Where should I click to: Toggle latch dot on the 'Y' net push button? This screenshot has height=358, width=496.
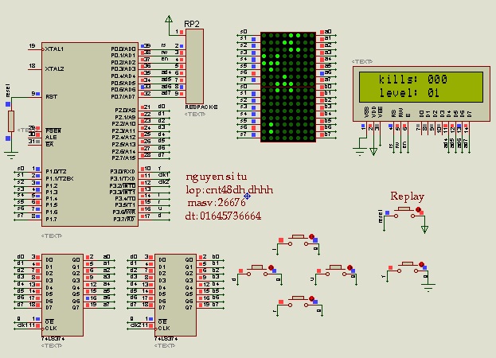tap(421, 264)
